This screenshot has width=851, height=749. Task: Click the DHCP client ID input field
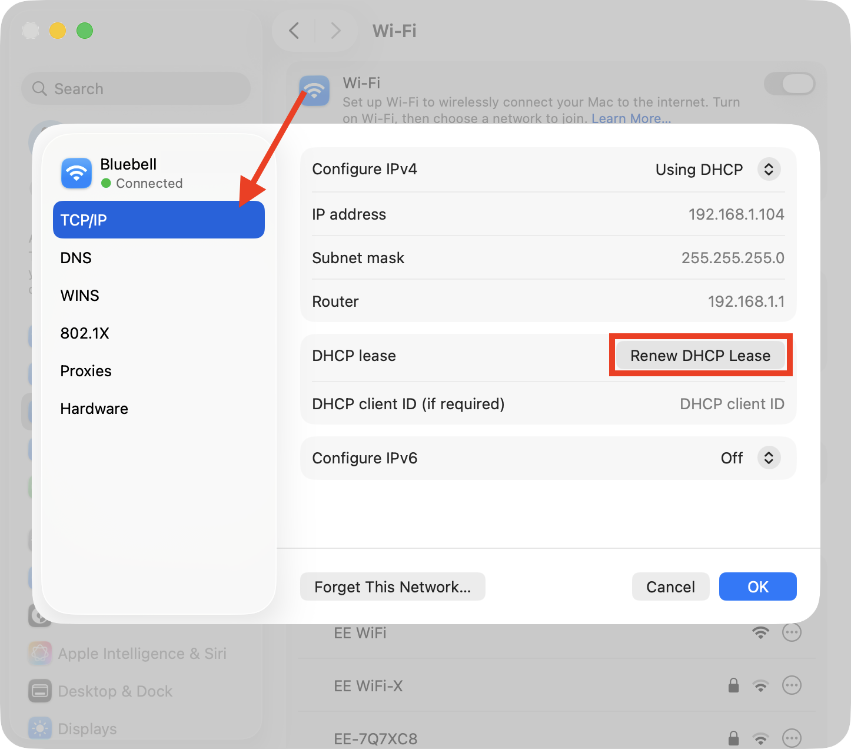click(x=732, y=404)
